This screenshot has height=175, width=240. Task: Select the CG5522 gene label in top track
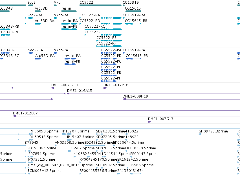[86, 3]
